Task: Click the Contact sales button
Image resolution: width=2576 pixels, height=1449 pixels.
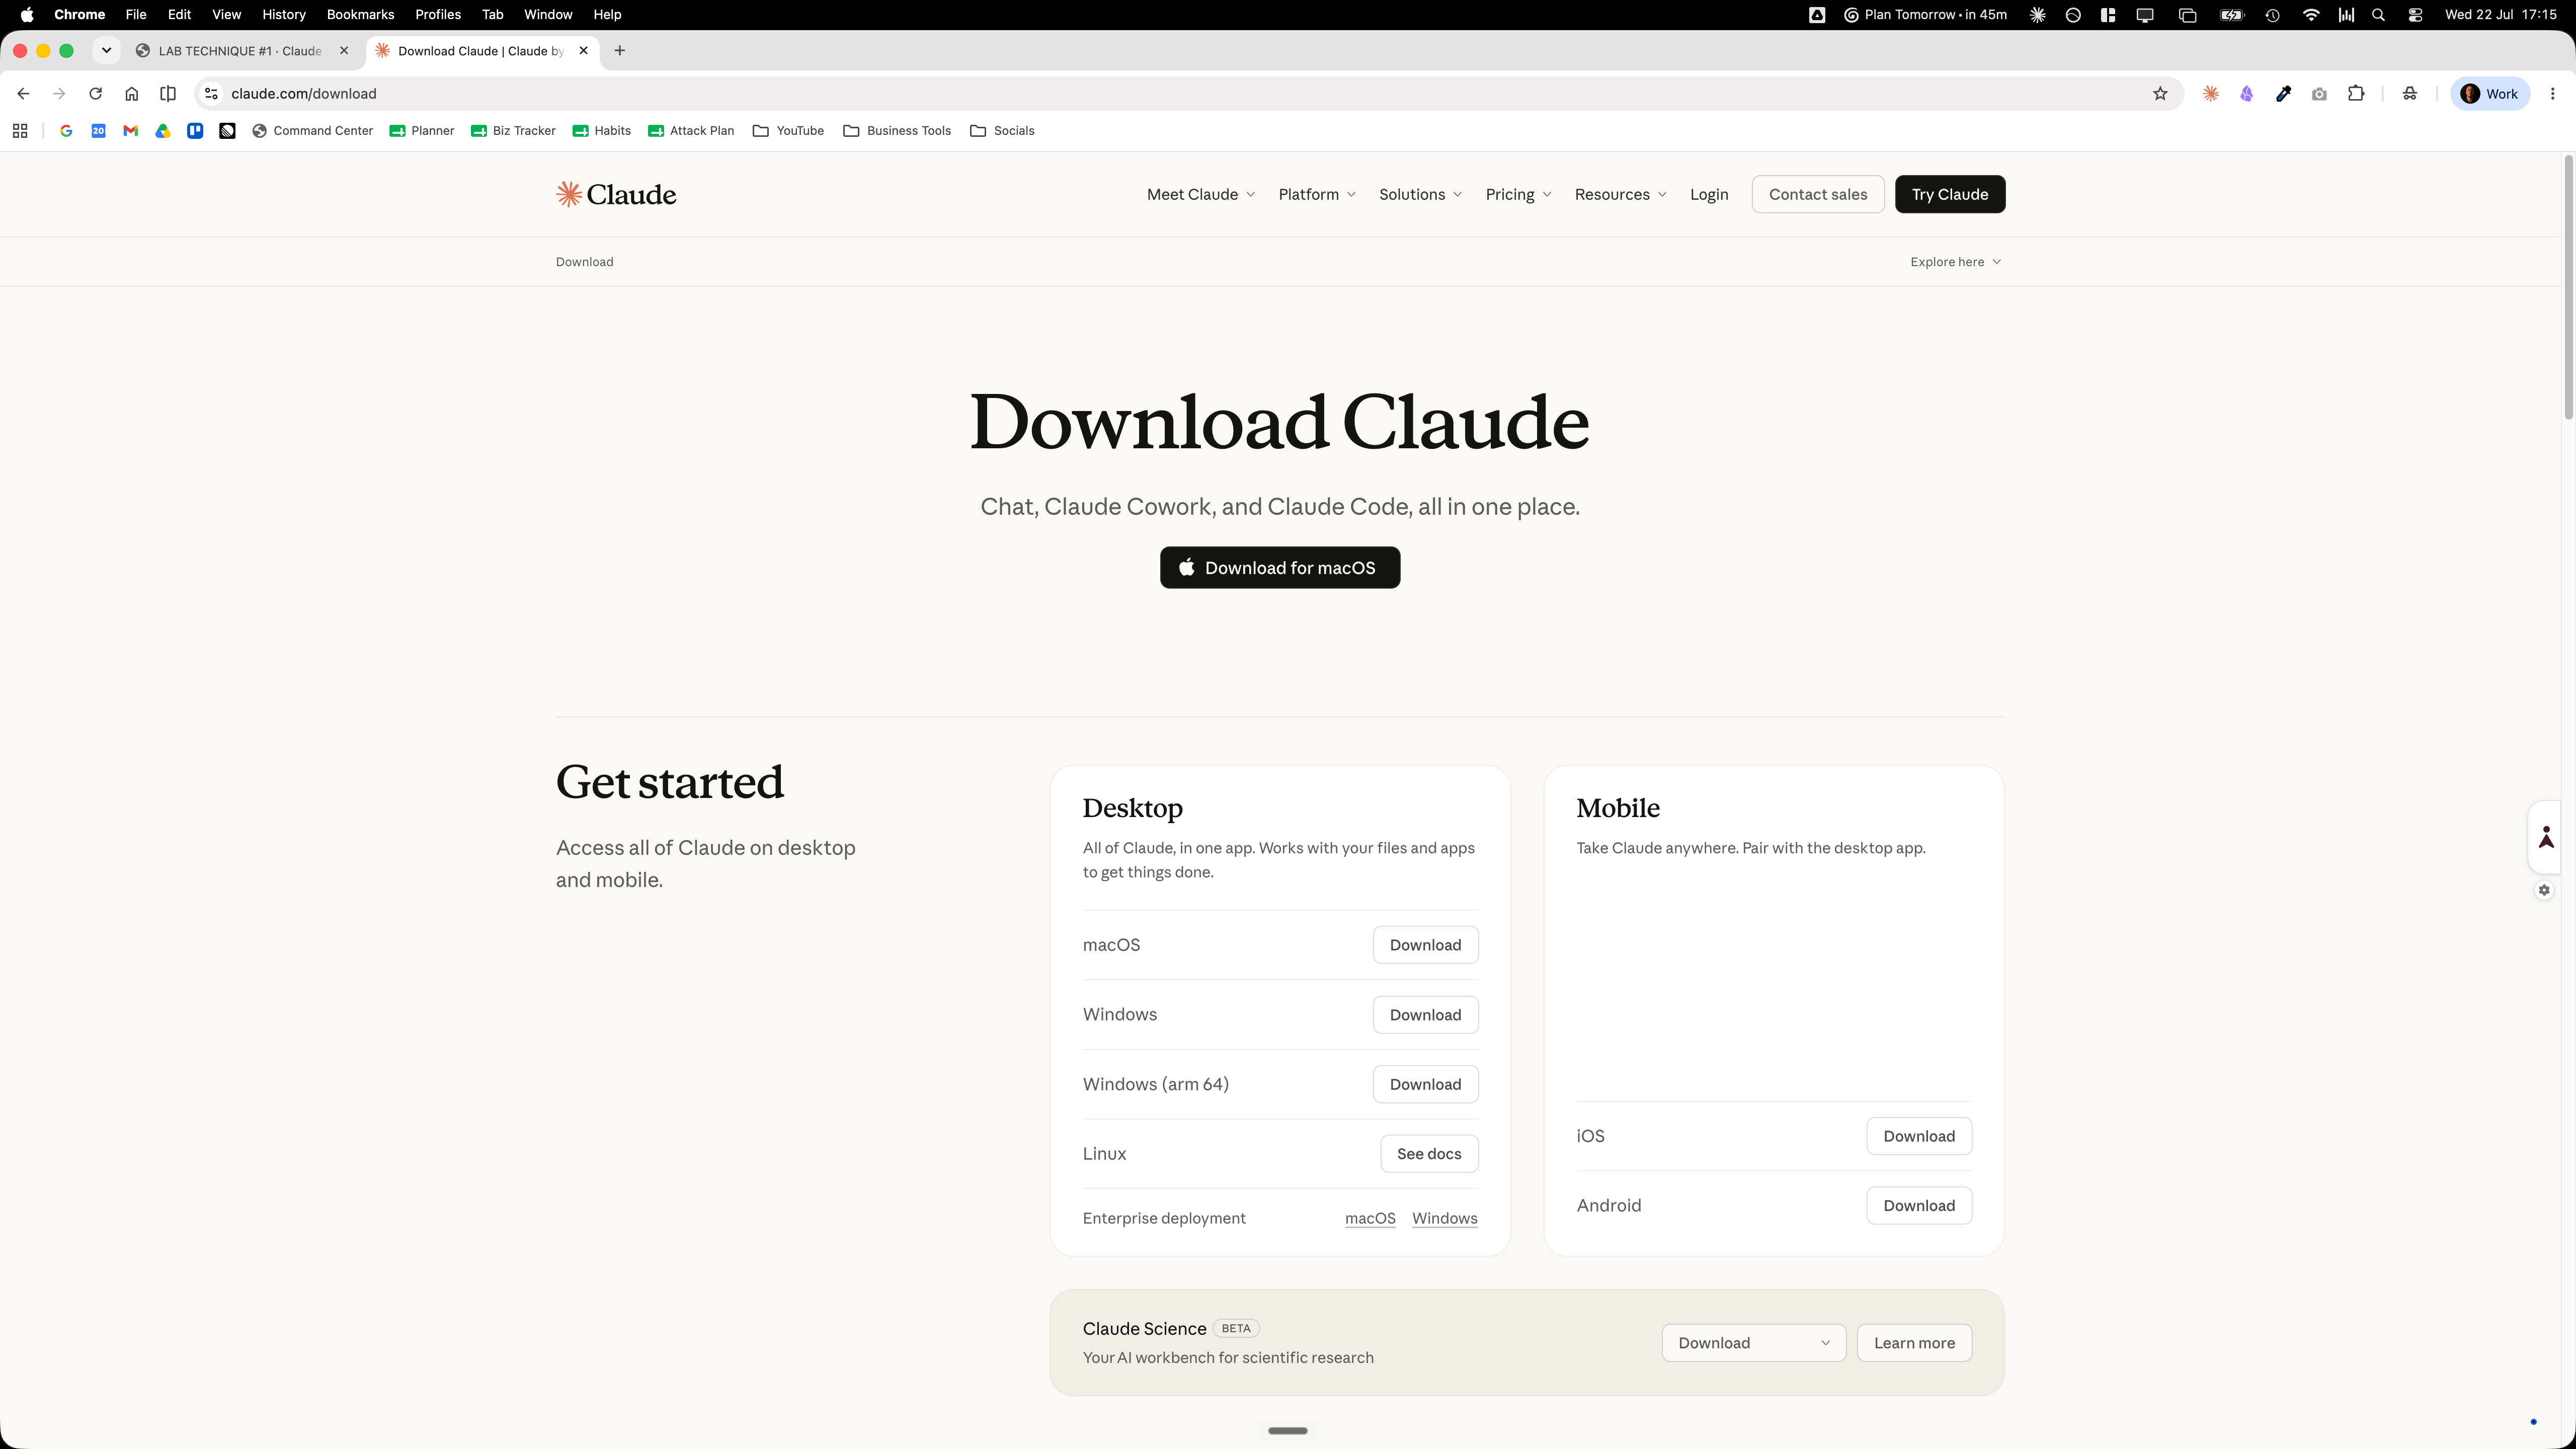Action: pyautogui.click(x=1818, y=194)
